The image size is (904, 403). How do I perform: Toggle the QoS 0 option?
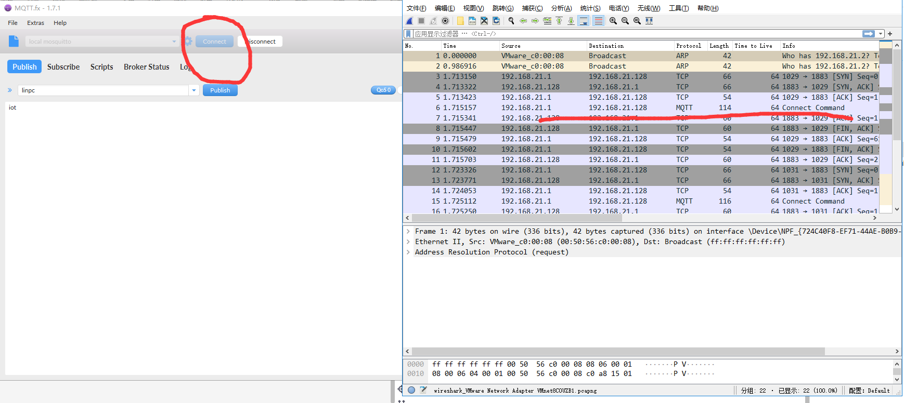383,90
